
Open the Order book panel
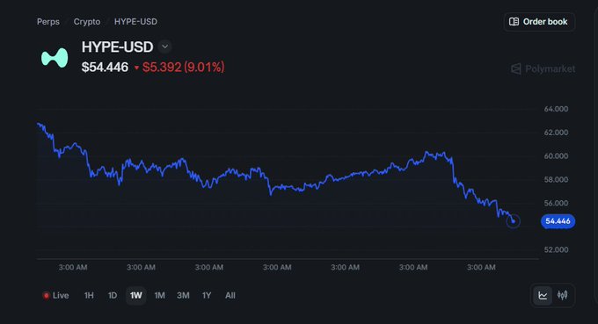coord(539,22)
